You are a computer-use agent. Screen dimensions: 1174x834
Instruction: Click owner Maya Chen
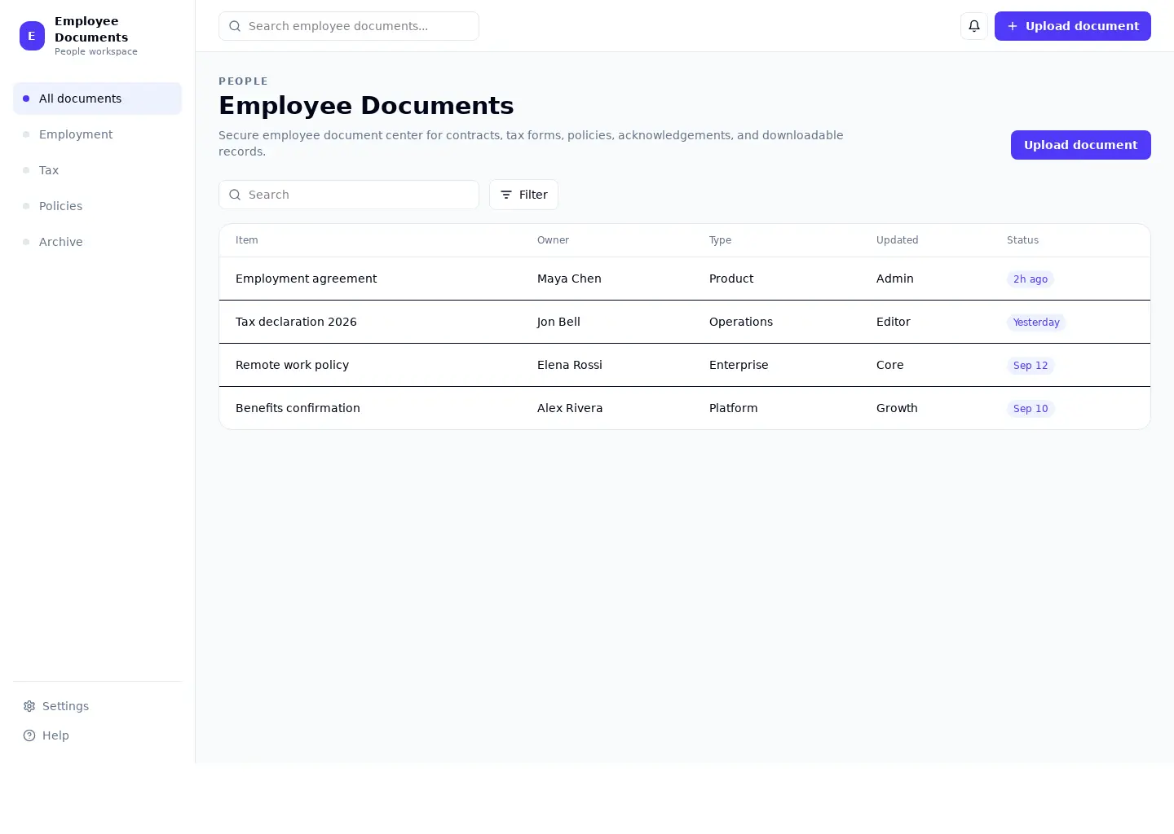[x=569, y=279]
